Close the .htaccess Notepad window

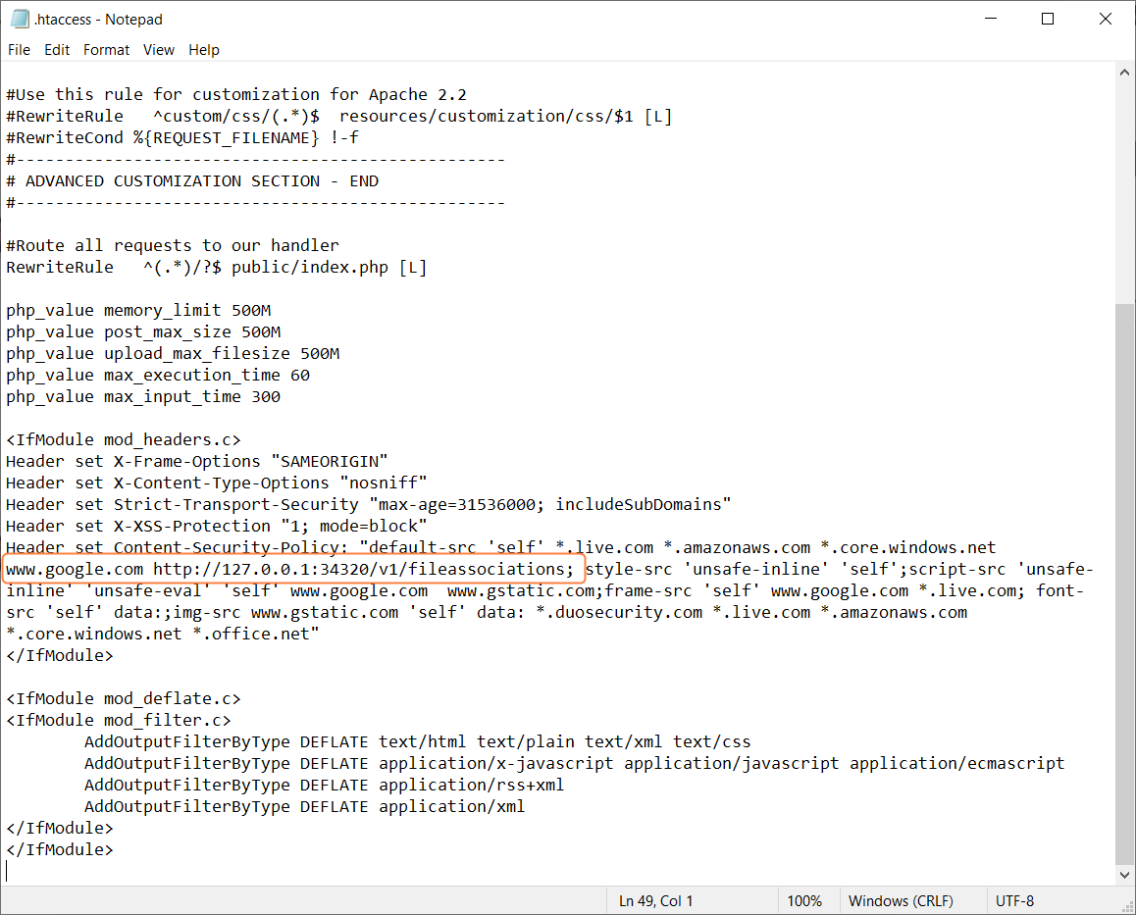(x=1104, y=19)
